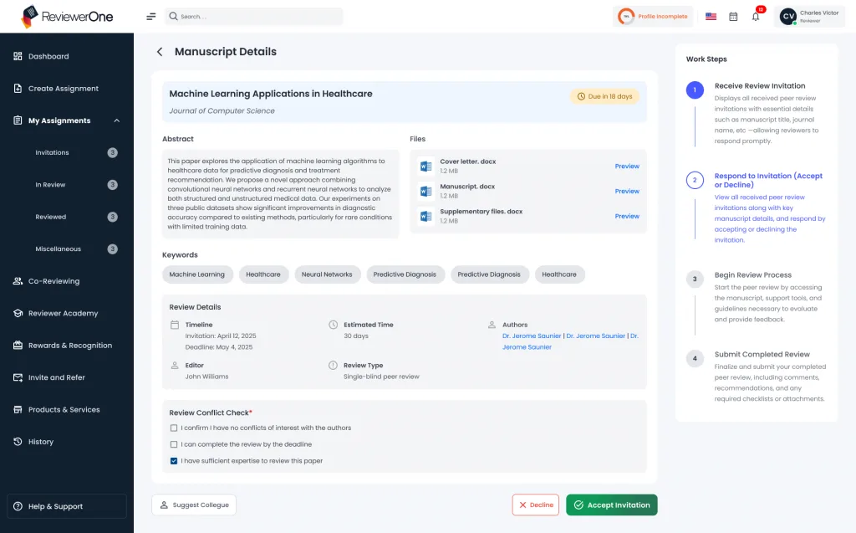
Task: Open Help & Support panel
Action: 67,506
